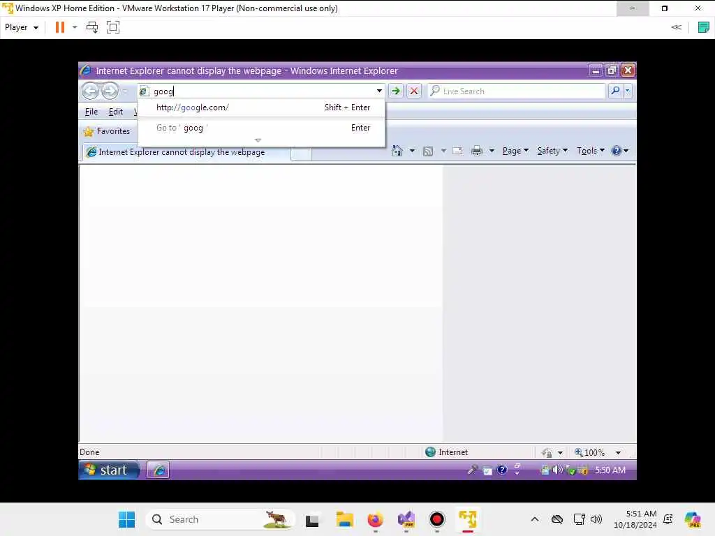Click the microphone icon in XP language bar
This screenshot has width=715, height=536.
click(x=473, y=470)
